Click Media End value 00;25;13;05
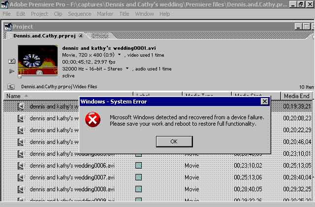Image resolution: width=315 pixels, height=207 pixels. coord(297,166)
